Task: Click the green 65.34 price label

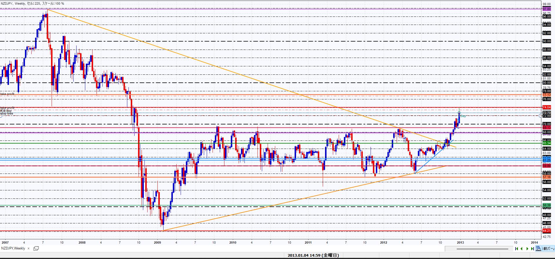Action: tap(546, 143)
